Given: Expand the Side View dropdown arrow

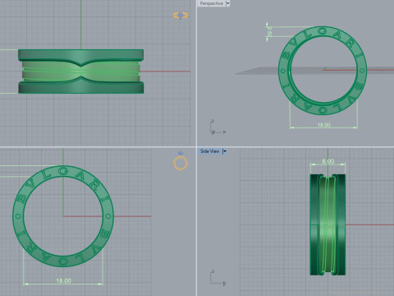Looking at the screenshot, I should tap(224, 151).
